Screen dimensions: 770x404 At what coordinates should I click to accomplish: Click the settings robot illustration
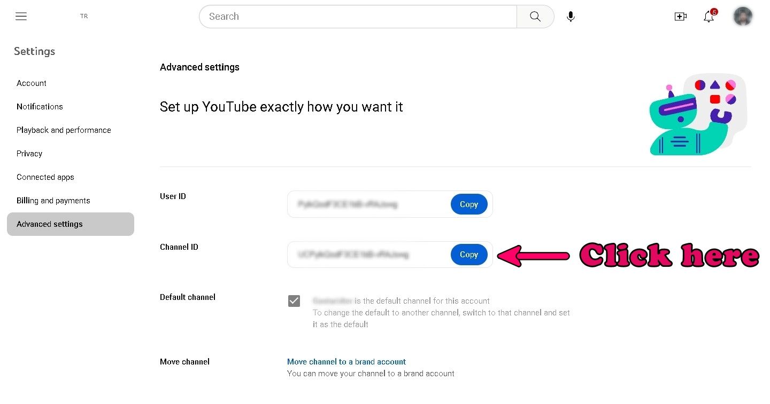click(698, 114)
